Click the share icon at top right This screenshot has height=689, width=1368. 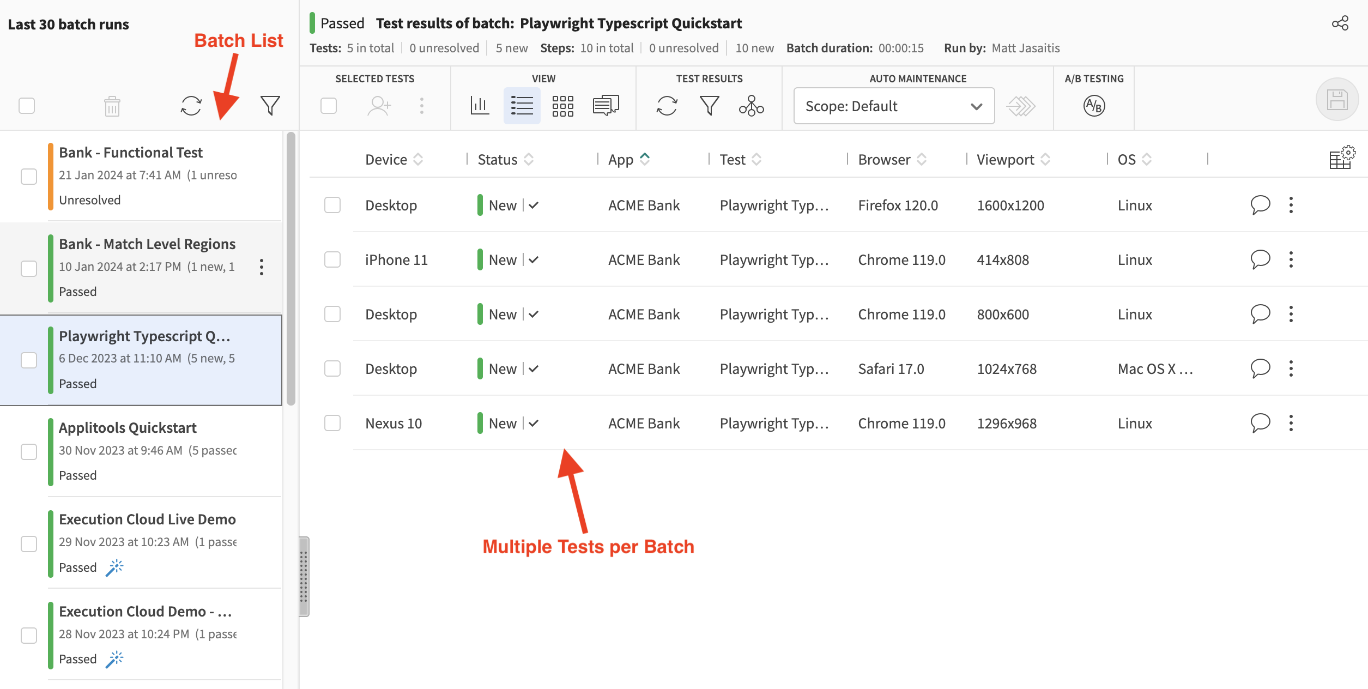click(x=1340, y=23)
